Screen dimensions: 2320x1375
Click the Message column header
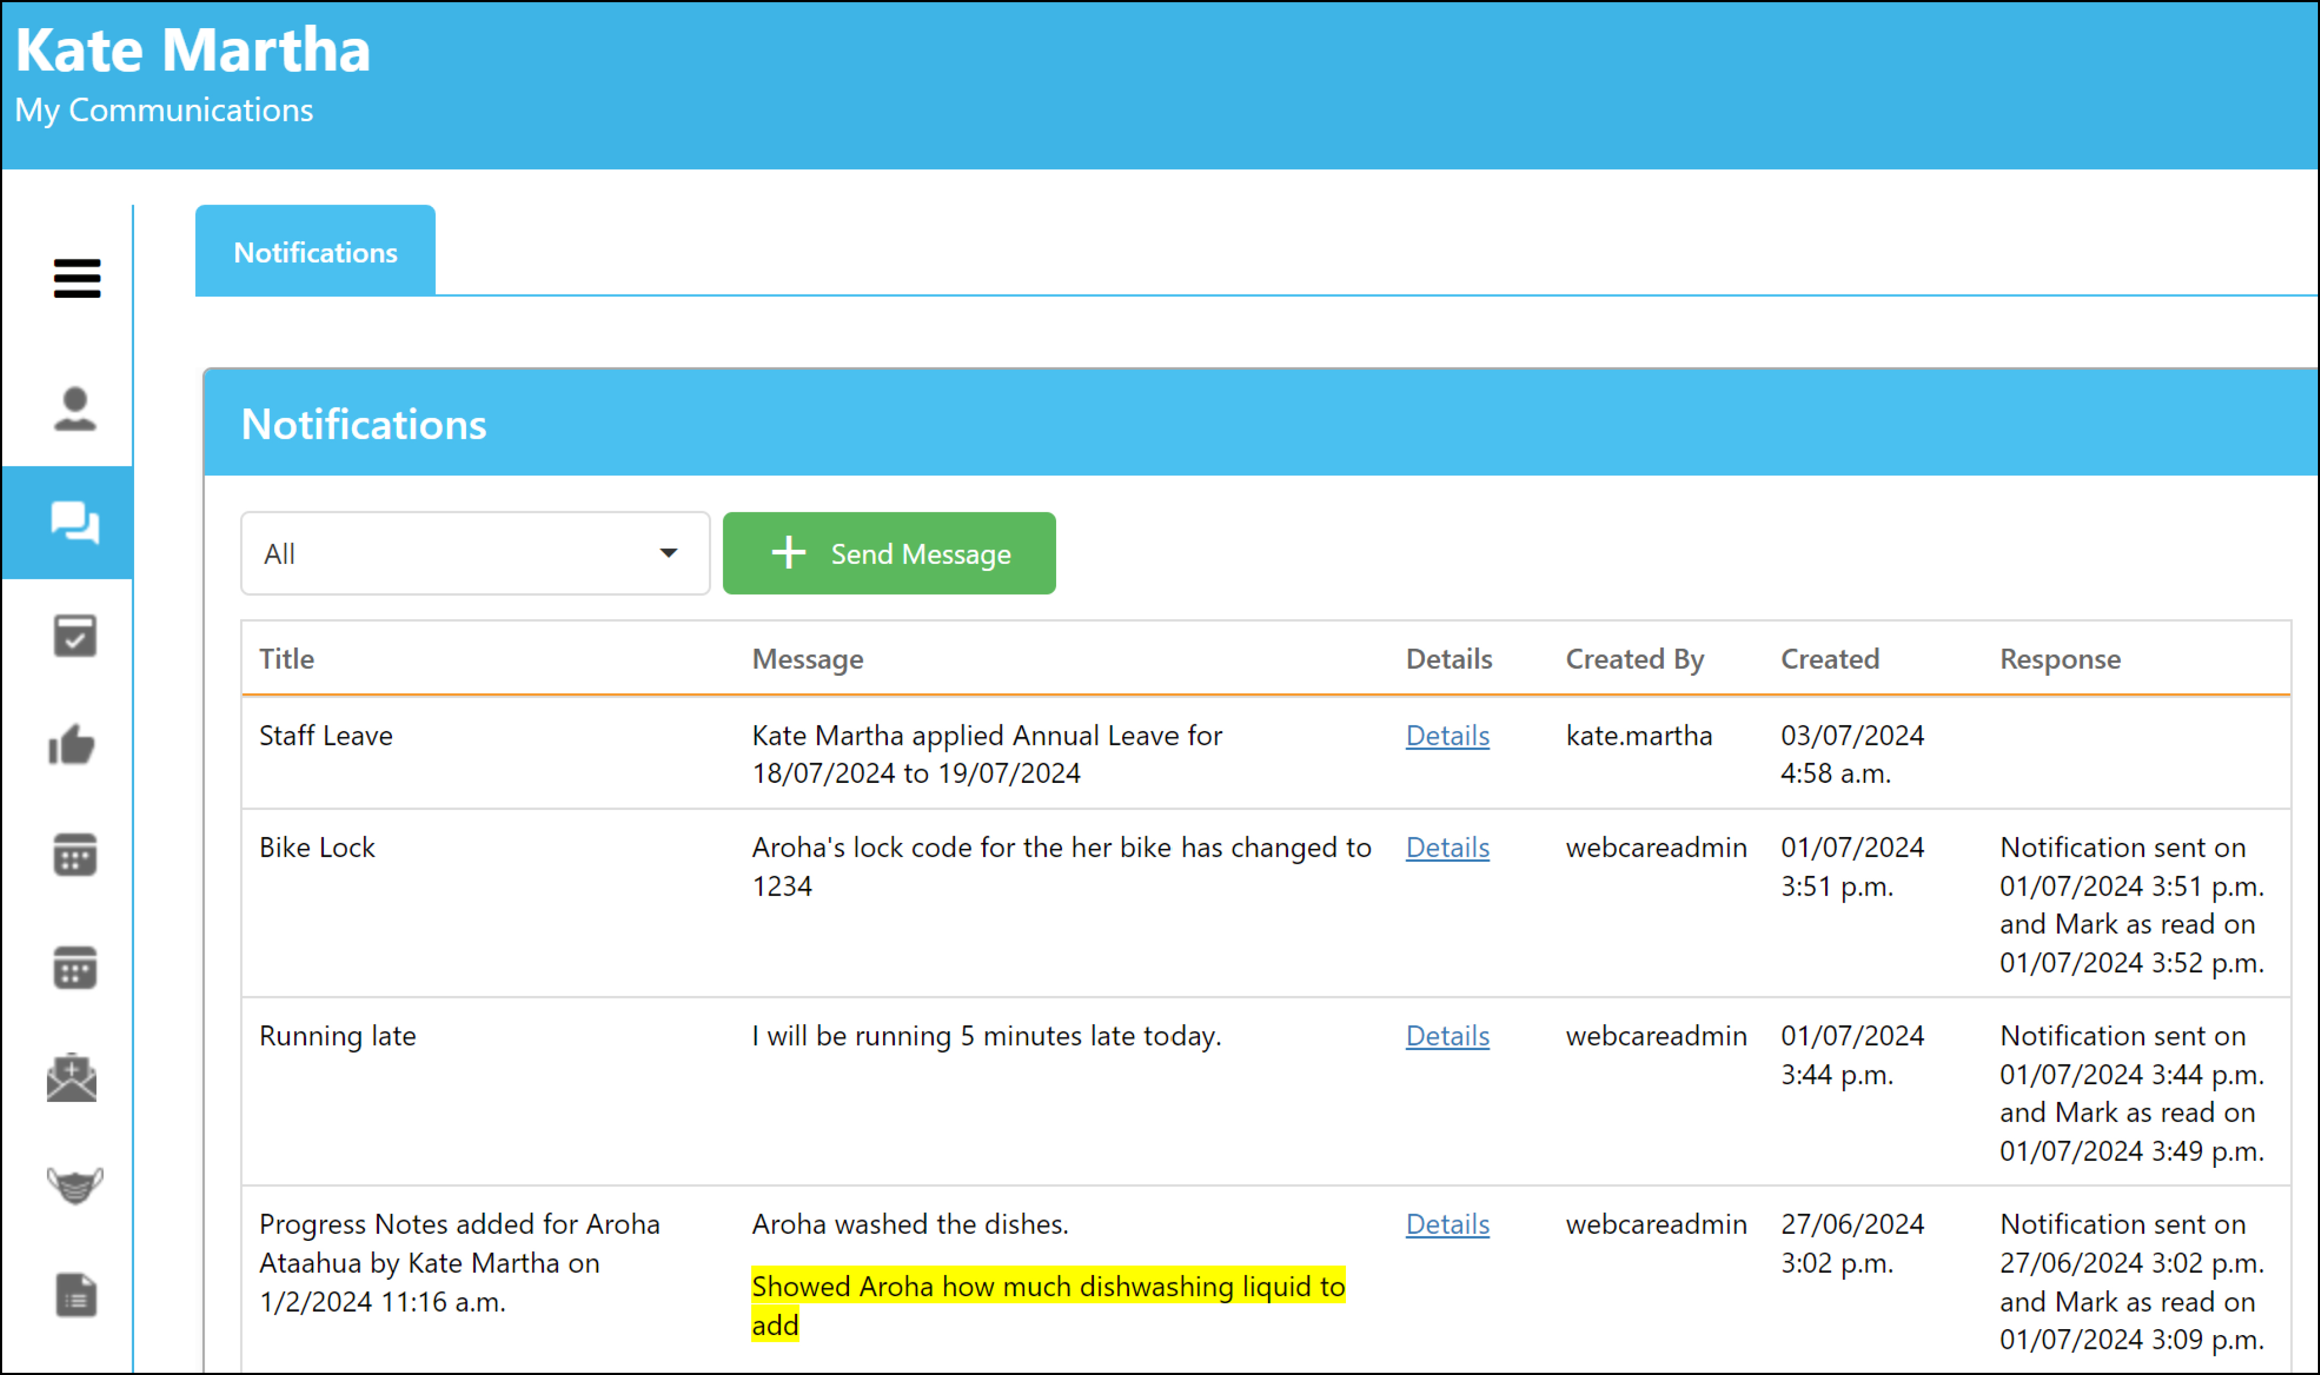[807, 659]
